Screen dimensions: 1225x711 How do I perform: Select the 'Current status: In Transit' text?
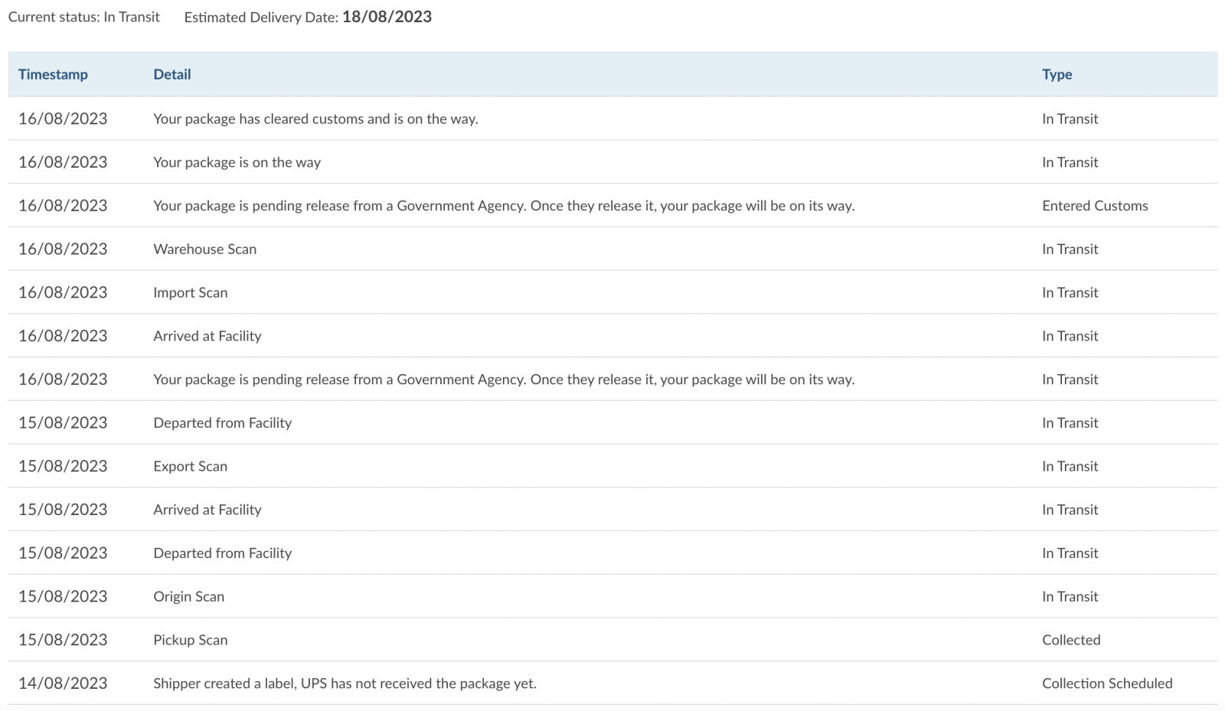(84, 17)
